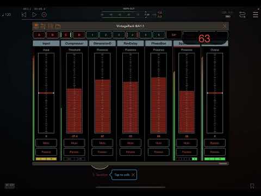Rewind to start with skip-back icon

[24, 15]
